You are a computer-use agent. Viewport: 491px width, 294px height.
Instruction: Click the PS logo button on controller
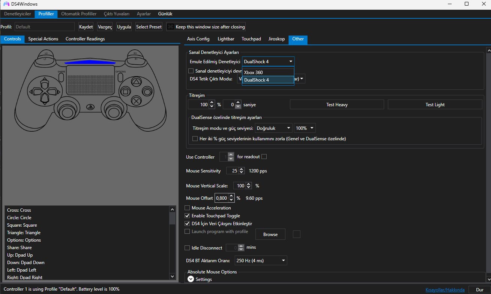[x=90, y=107]
